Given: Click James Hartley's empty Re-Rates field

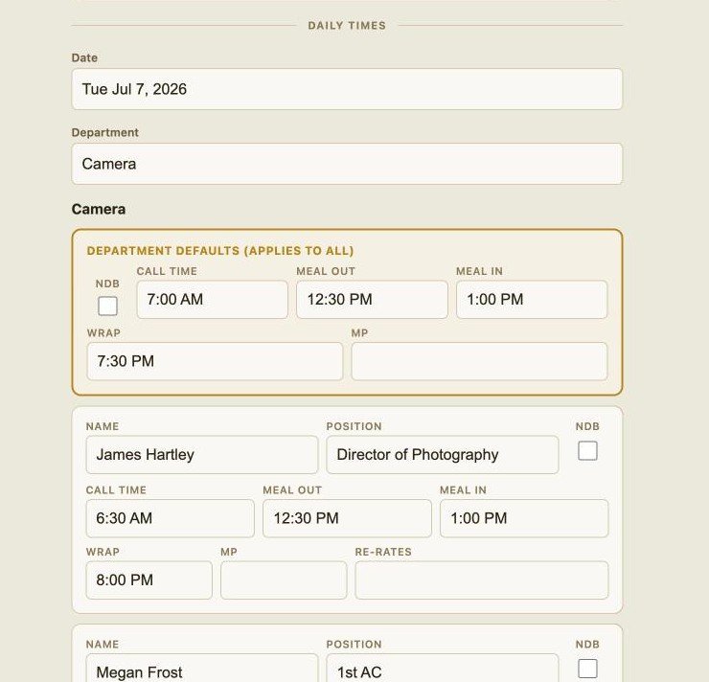Looking at the screenshot, I should [482, 580].
